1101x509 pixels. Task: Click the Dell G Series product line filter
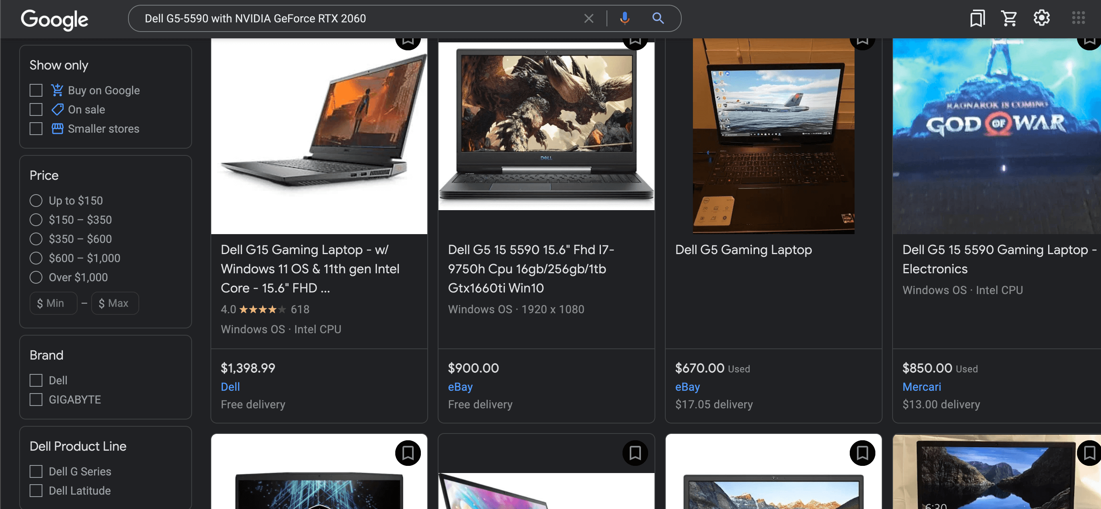point(36,471)
